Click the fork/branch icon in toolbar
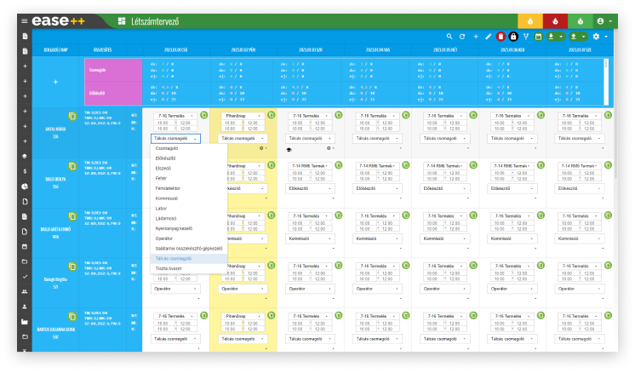 [526, 37]
